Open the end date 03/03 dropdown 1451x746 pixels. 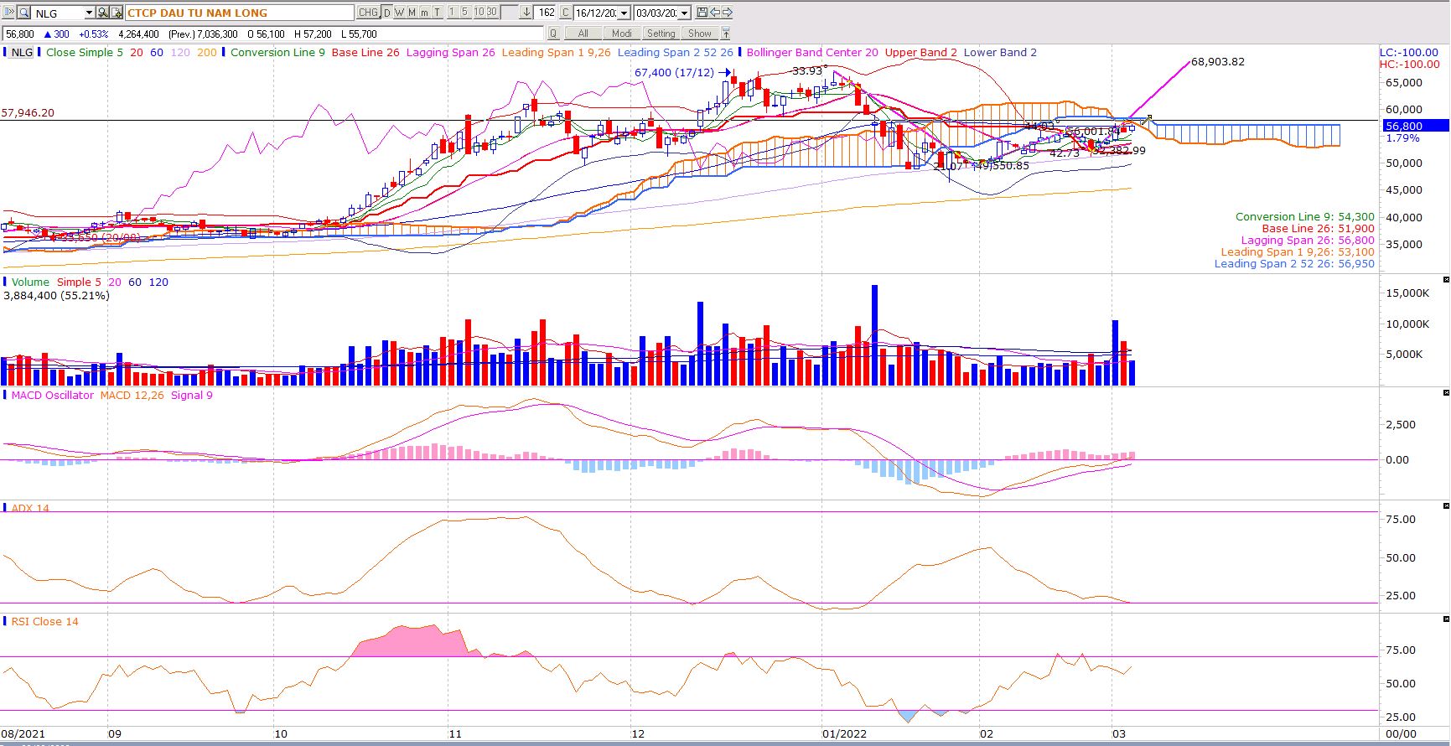pyautogui.click(x=684, y=13)
